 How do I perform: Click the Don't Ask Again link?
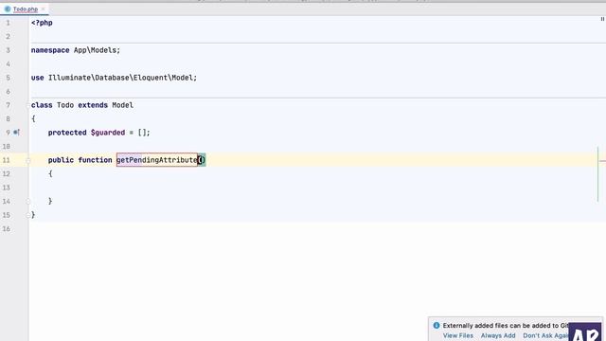545,335
